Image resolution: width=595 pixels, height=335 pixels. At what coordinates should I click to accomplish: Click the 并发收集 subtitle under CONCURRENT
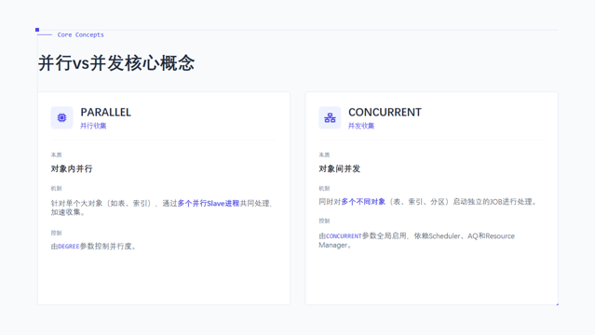point(361,126)
